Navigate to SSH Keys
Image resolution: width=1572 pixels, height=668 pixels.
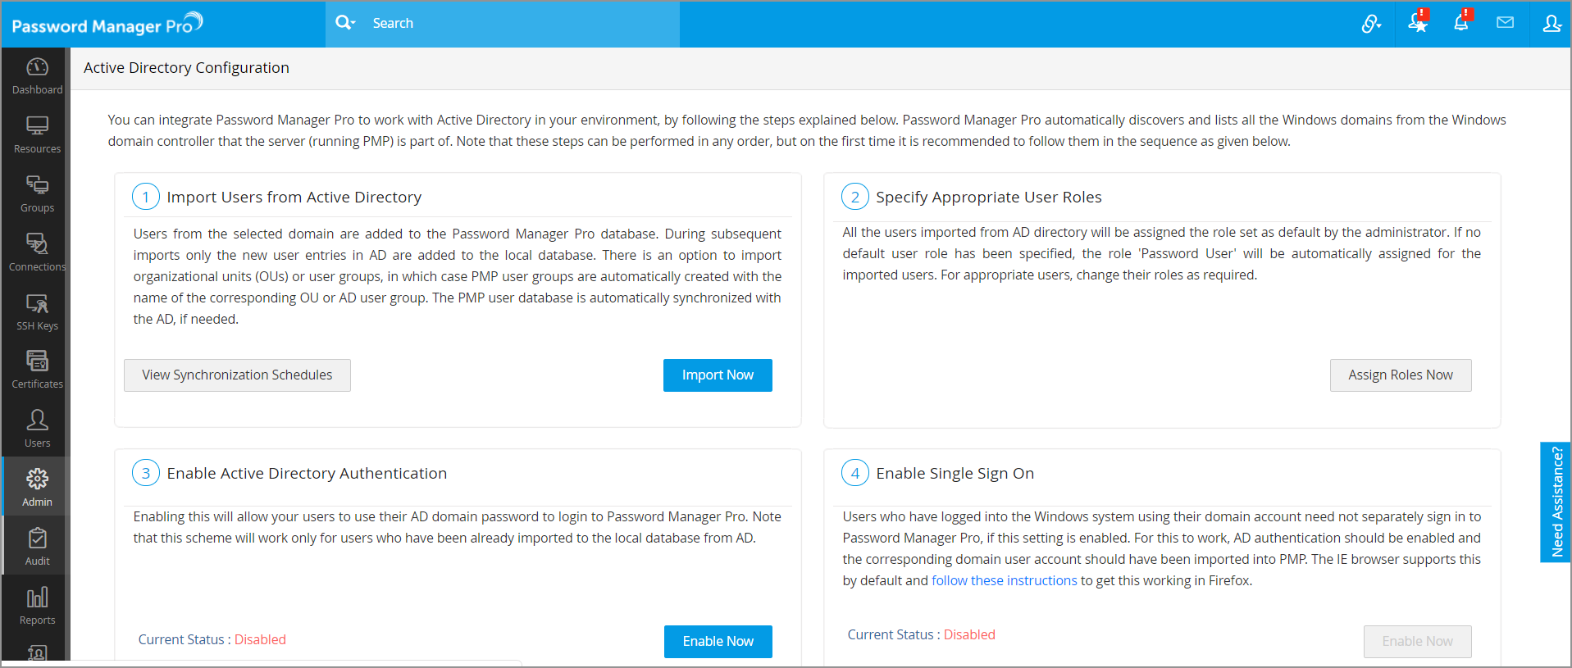[x=37, y=312]
